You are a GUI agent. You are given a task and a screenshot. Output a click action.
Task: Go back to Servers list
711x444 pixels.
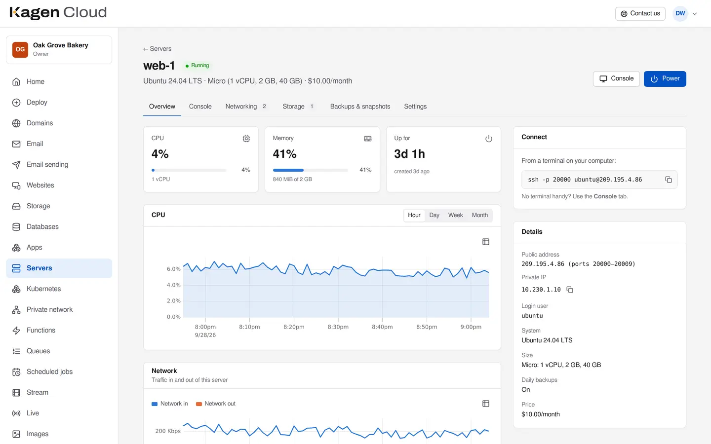point(157,49)
